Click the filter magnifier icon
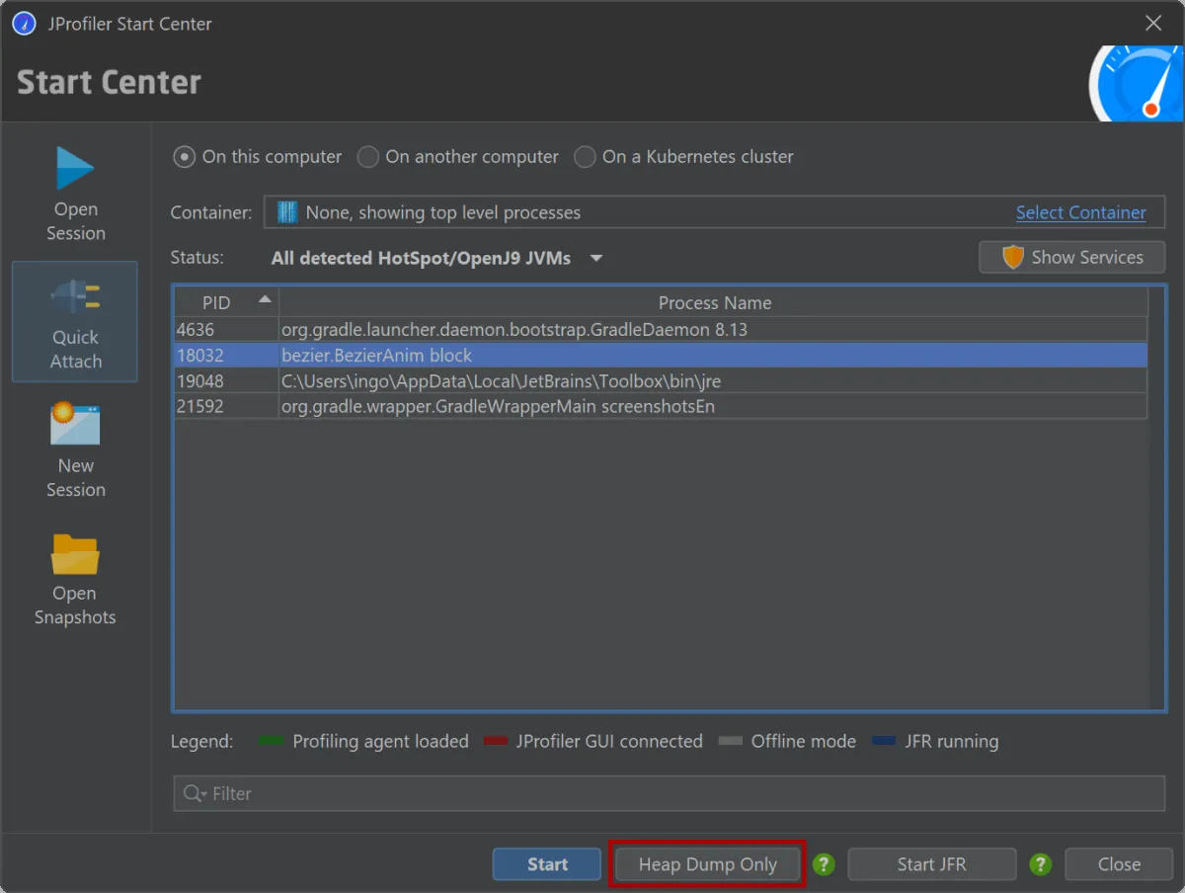This screenshot has height=893, width=1185. 194,793
